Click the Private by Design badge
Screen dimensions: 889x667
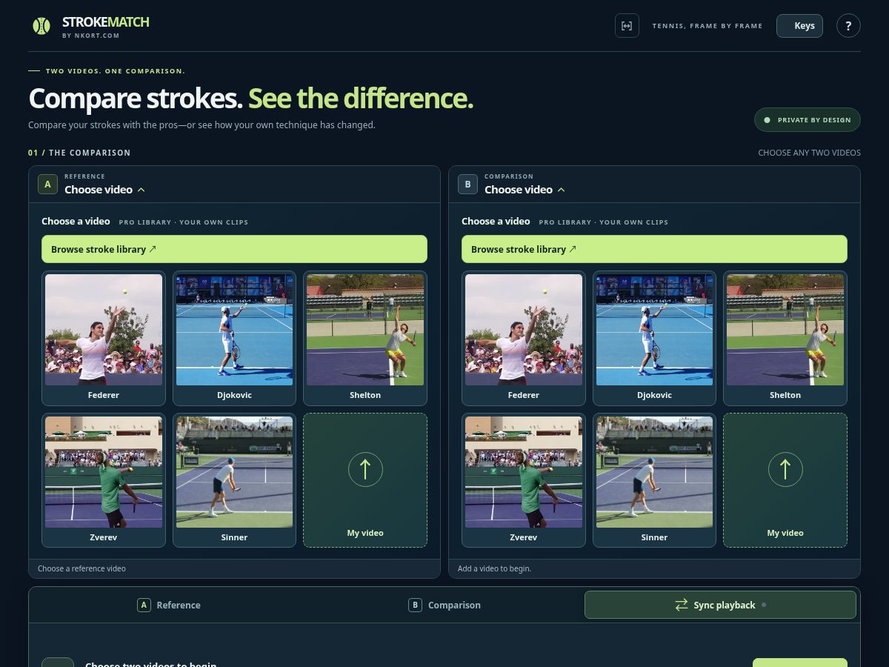(x=808, y=120)
